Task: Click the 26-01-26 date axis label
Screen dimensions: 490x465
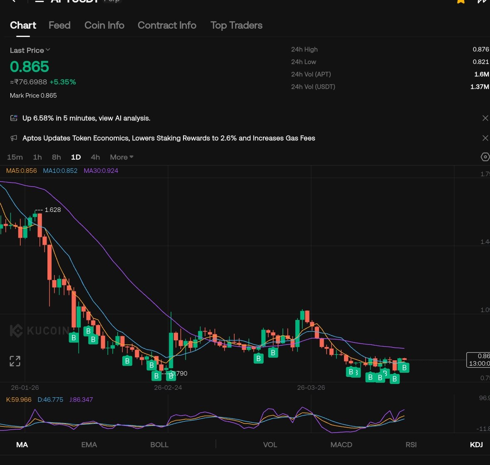Action: tap(25, 388)
